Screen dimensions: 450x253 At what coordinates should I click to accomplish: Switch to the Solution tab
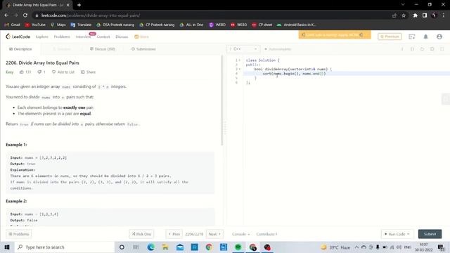(61, 49)
